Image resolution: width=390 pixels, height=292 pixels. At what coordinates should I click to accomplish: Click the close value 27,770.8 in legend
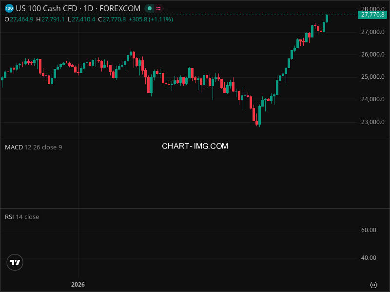point(114,19)
